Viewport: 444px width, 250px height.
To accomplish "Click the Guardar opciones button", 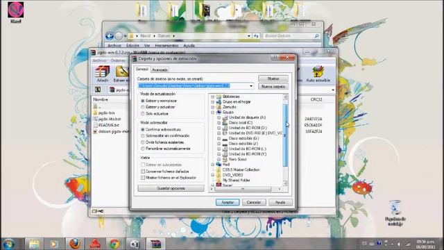I will [x=171, y=188].
